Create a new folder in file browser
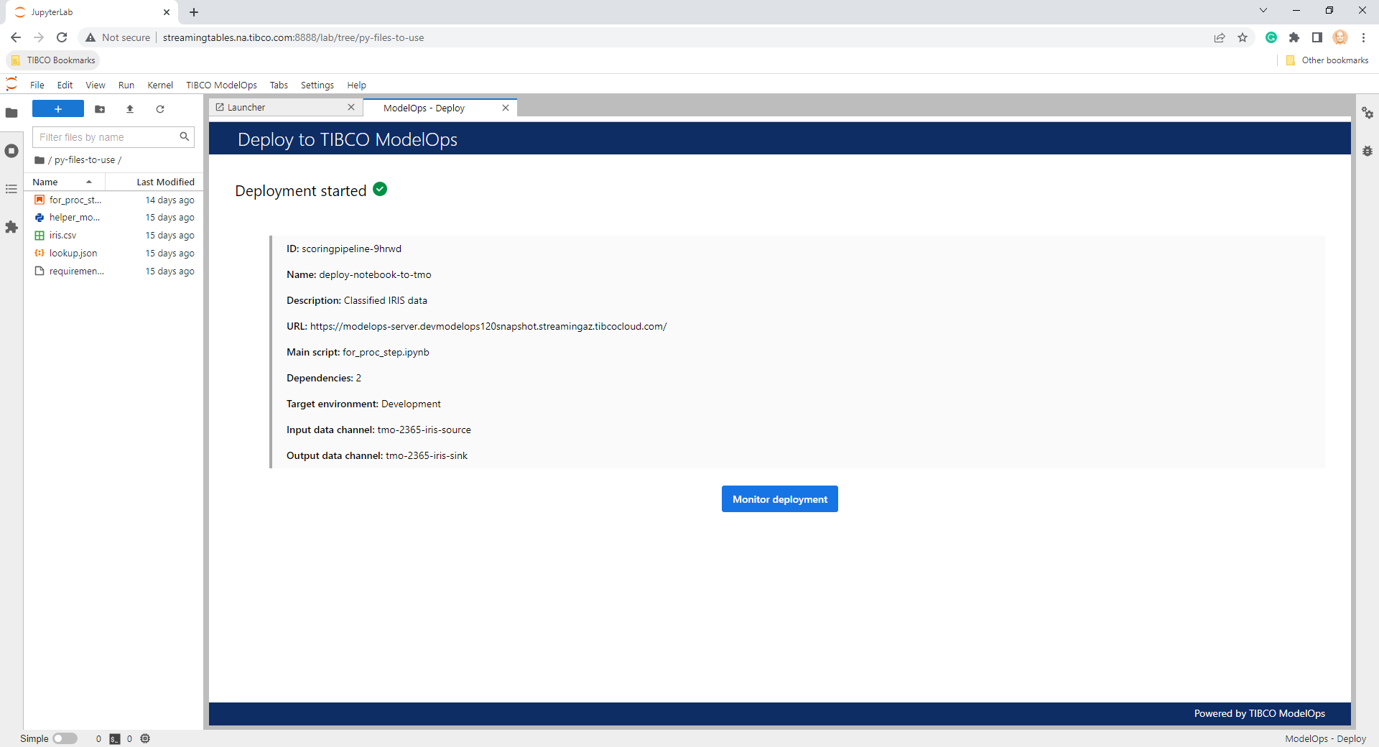 tap(100, 109)
